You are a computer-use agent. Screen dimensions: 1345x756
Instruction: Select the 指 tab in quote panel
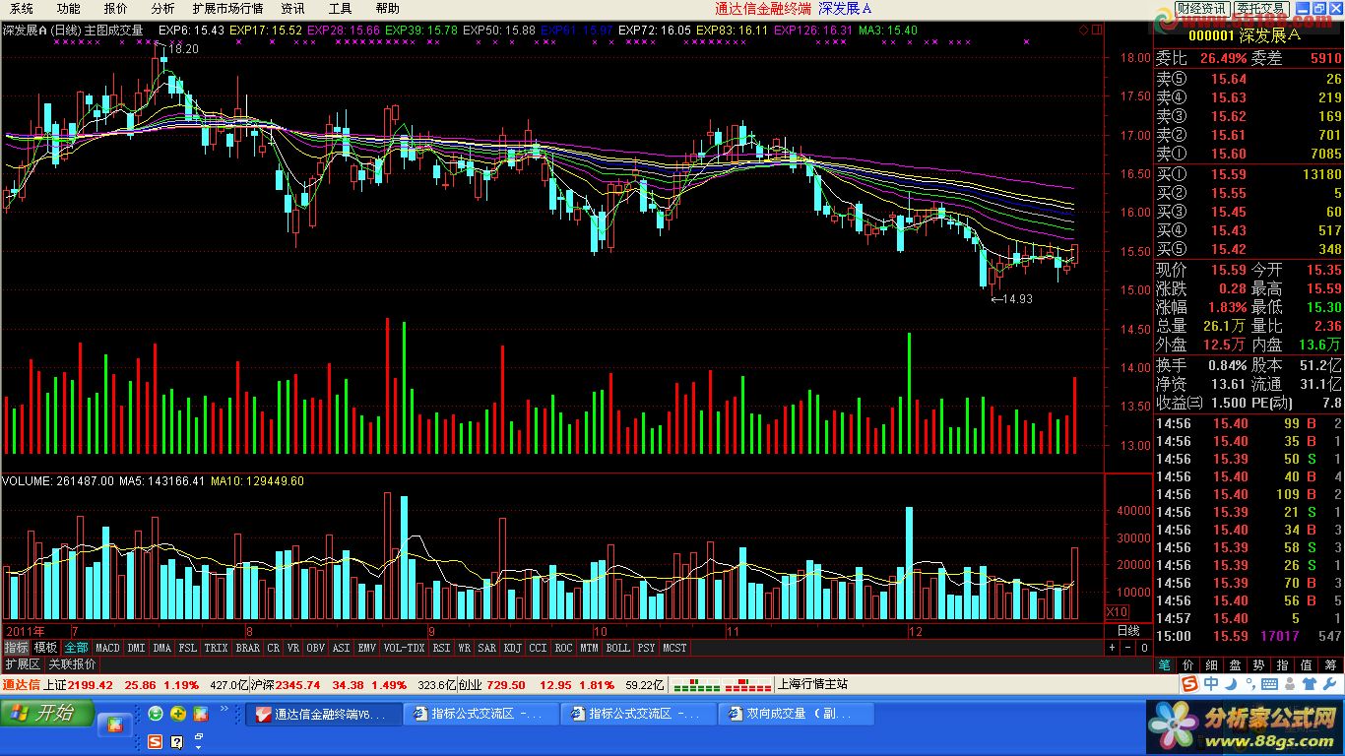[1282, 664]
